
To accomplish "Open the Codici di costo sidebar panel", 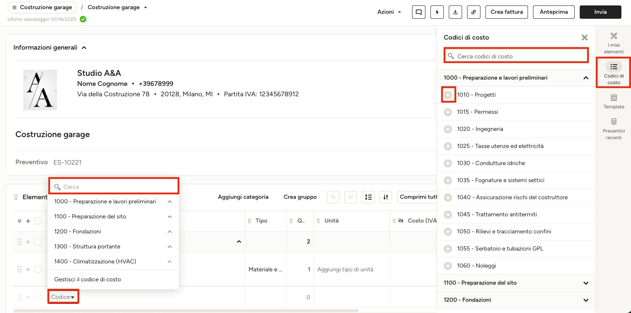I will pos(613,73).
